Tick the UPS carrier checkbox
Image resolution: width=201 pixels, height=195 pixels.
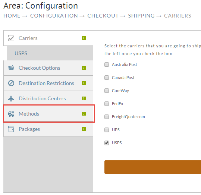[107, 130]
